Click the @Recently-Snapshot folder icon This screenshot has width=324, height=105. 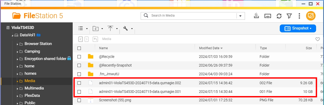coord(91,65)
